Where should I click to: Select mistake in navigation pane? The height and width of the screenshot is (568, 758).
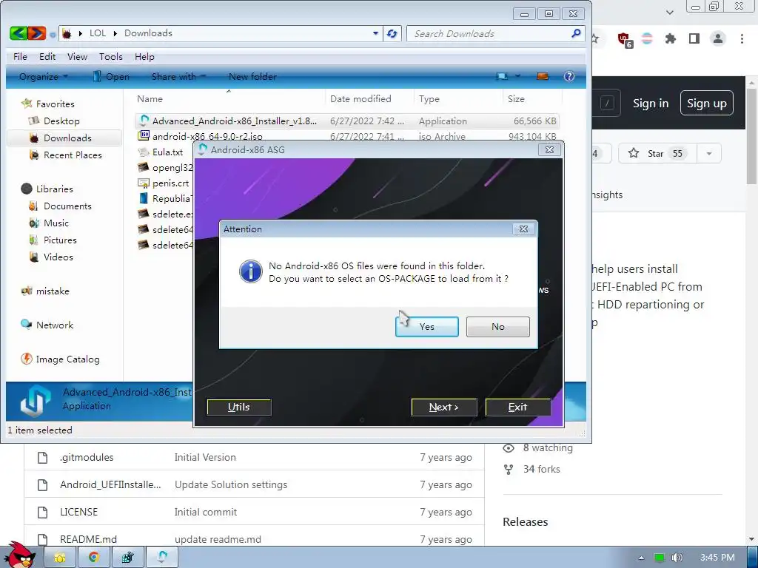coord(53,291)
